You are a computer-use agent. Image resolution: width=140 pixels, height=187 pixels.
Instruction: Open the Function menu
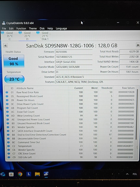tap(21, 29)
